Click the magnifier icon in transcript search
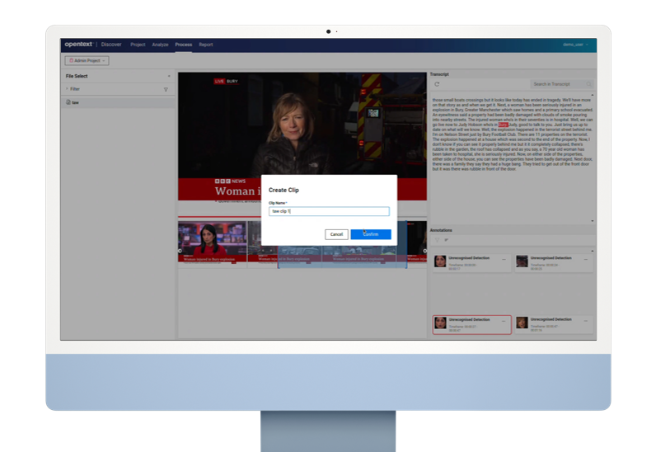The width and height of the screenshot is (656, 452). 588,84
